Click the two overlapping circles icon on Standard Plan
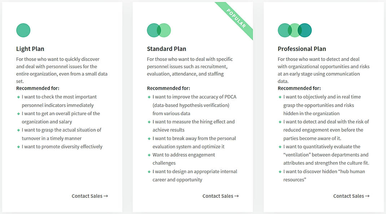The width and height of the screenshot is (386, 214). click(159, 30)
